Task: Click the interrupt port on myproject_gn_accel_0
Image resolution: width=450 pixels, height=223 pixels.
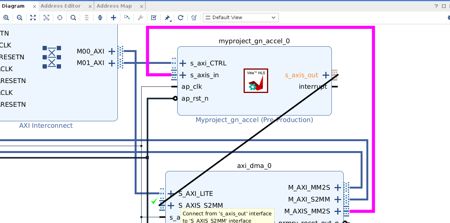Action: [x=313, y=86]
